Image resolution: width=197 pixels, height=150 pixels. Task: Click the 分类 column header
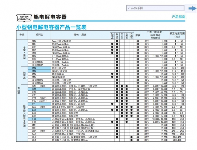22,35
